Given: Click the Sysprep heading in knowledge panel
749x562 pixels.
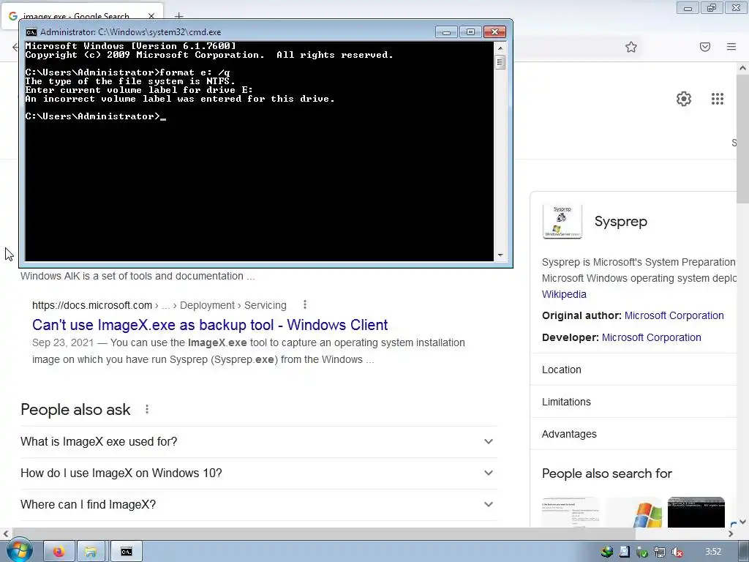Looking at the screenshot, I should pos(620,222).
